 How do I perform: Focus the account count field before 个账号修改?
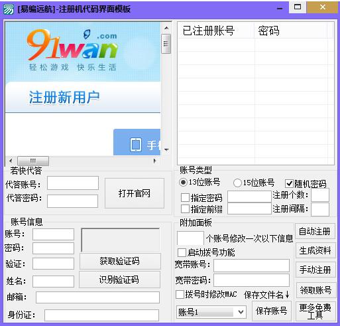click(190, 238)
